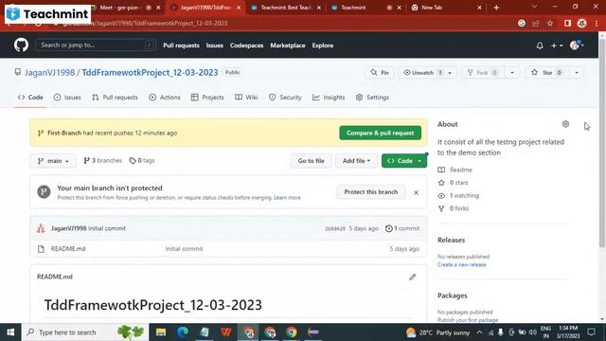This screenshot has height=341, width=606.
Task: Click the Fork button
Action: point(482,73)
